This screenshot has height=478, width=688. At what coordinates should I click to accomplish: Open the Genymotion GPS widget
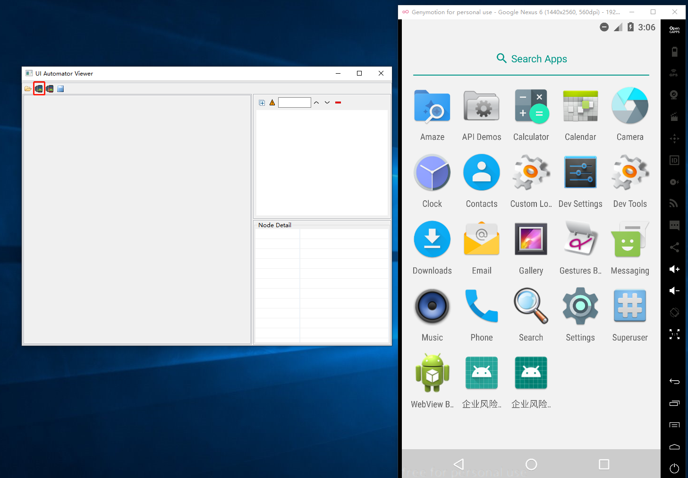pyautogui.click(x=674, y=73)
